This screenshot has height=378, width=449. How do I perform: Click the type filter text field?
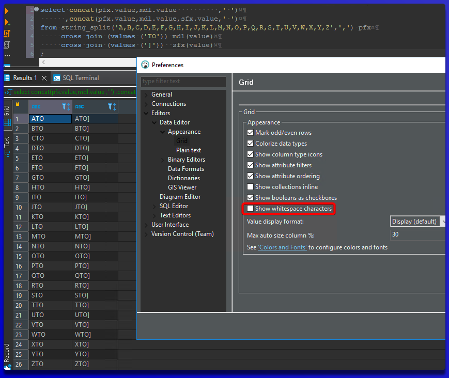point(183,82)
